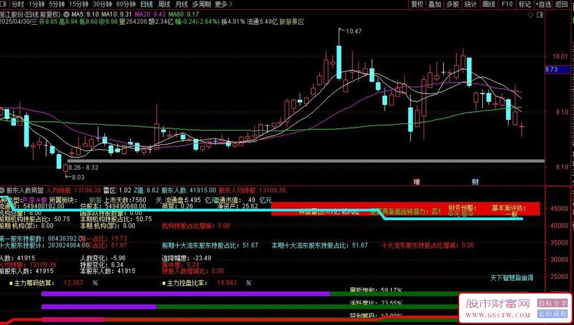
Task: Switch to 周线 weekly chart
Action: point(164,5)
